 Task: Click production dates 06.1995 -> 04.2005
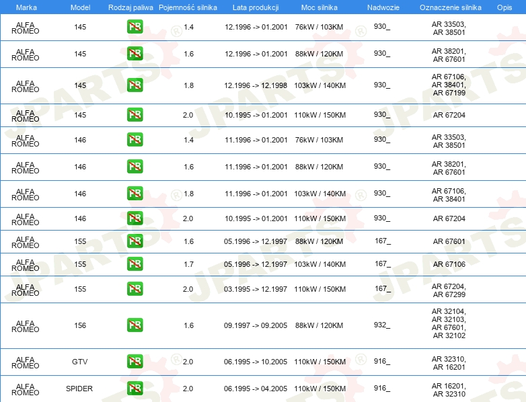[256, 389]
